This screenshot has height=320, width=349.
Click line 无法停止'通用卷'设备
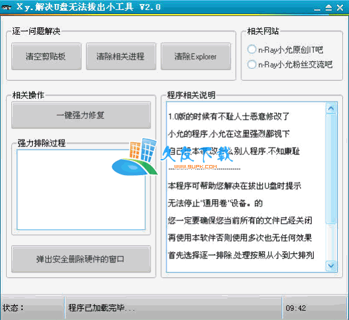tap(215, 203)
